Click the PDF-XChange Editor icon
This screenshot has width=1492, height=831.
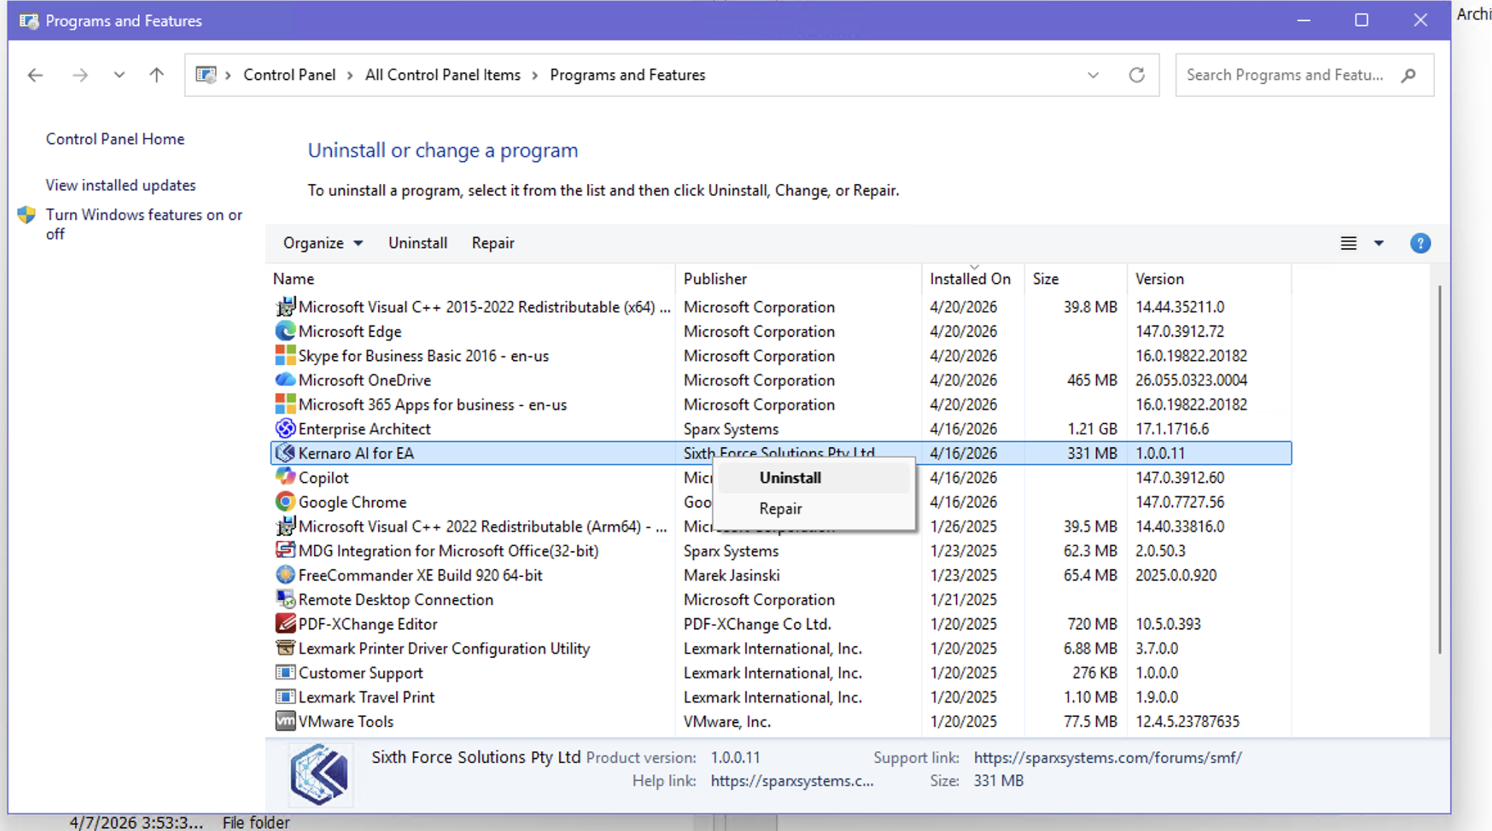click(286, 624)
